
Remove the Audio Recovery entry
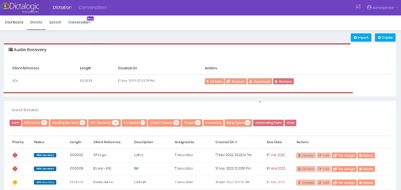click(283, 81)
